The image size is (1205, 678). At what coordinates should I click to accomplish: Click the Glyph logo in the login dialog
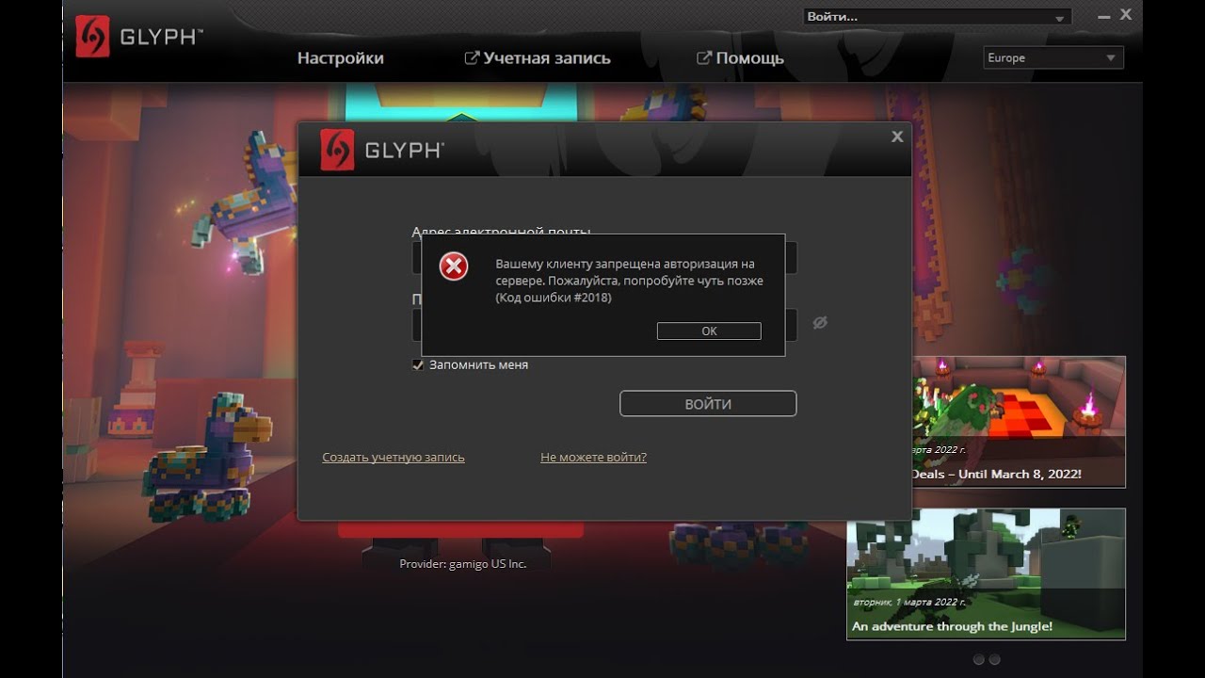(382, 150)
